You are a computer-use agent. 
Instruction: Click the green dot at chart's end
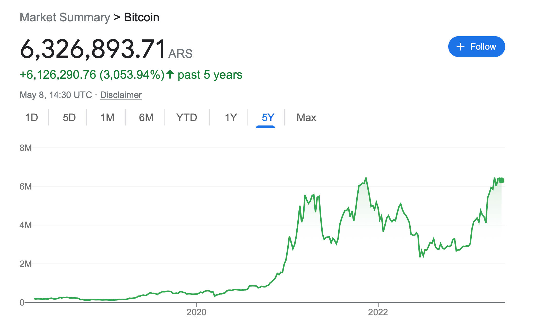pos(501,181)
